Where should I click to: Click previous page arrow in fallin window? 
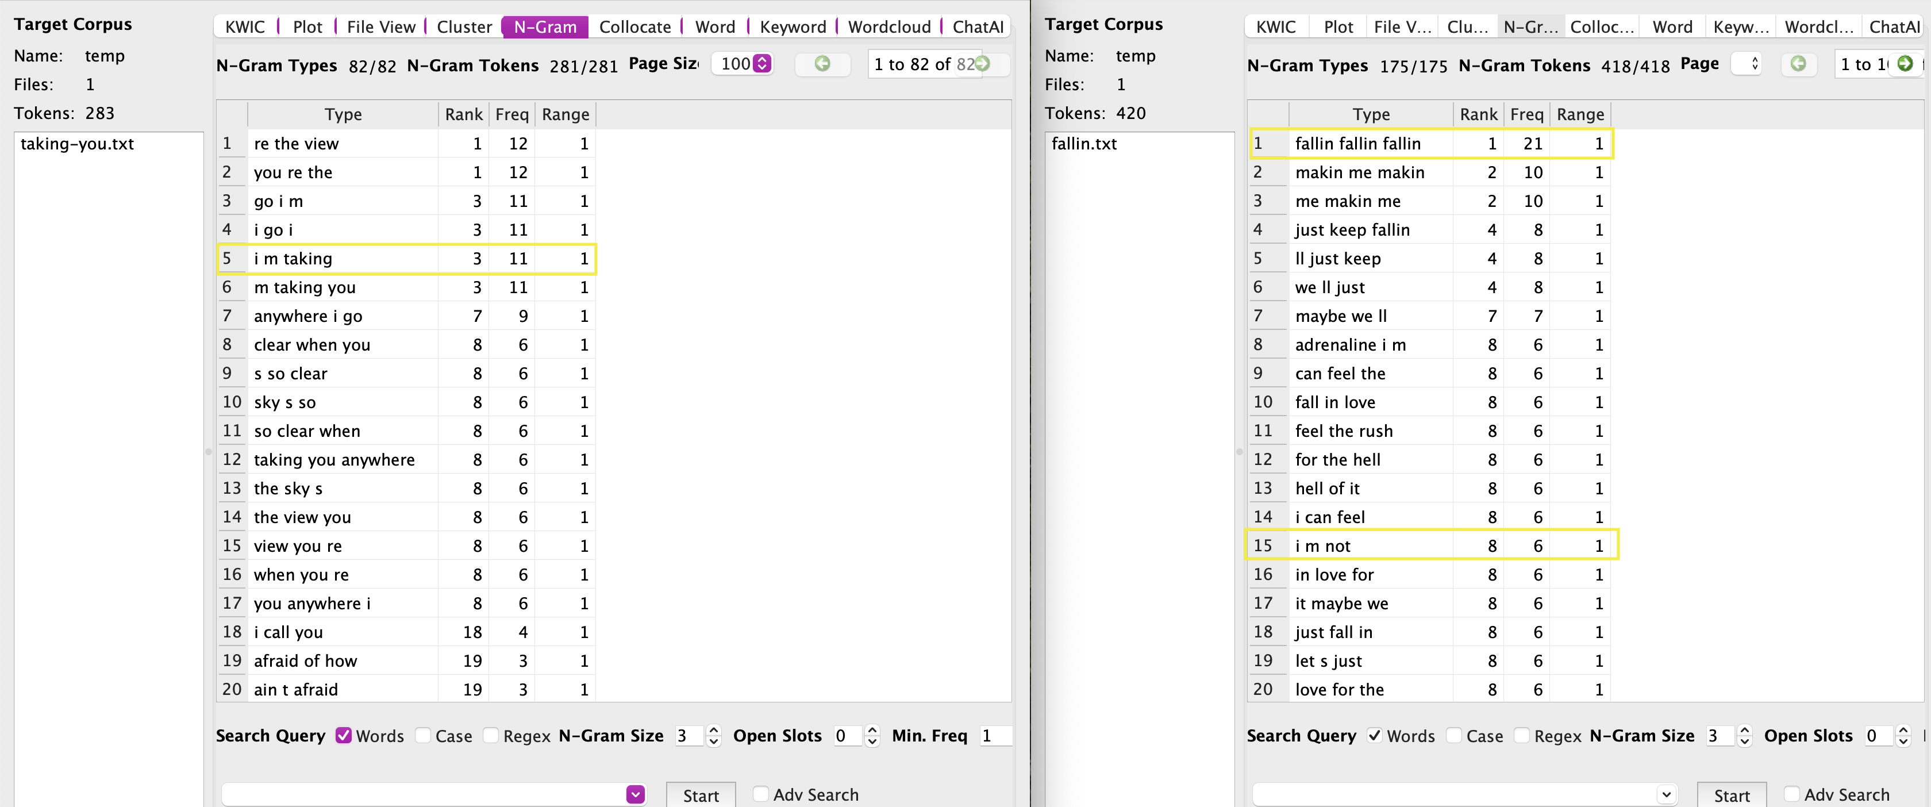pos(1798,64)
